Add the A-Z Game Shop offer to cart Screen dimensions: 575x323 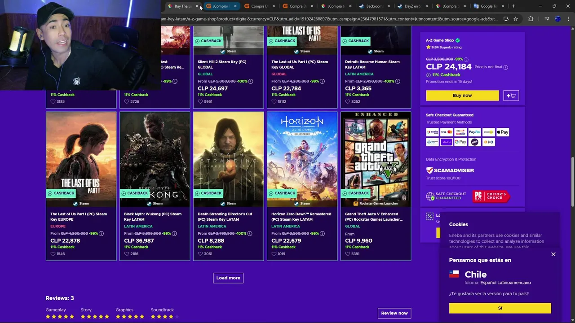[x=511, y=96]
